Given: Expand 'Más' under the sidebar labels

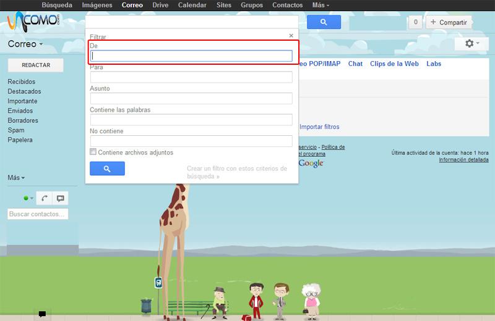Looking at the screenshot, I should pos(16,178).
